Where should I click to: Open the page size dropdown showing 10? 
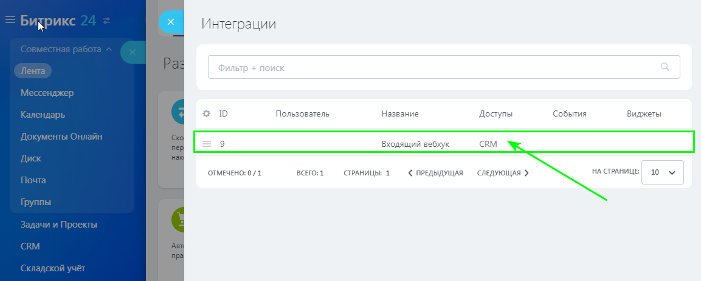[x=663, y=172]
